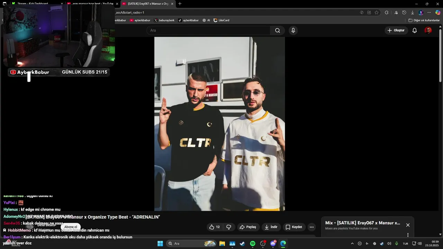Open the OBS Studio taskbar icon
The width and height of the screenshot is (443, 249).
(263, 243)
